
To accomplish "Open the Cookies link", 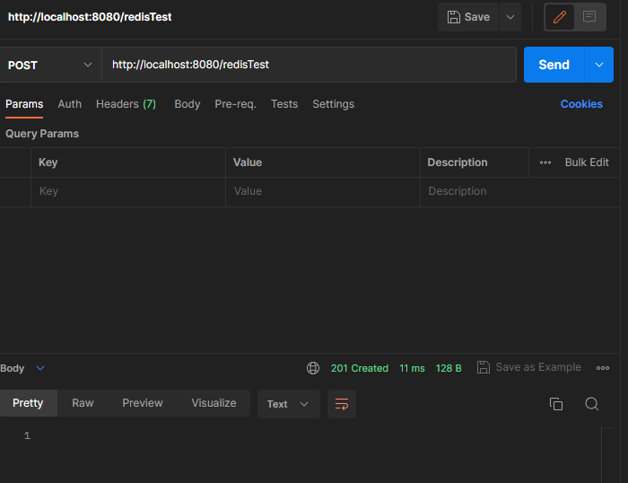I will [581, 104].
